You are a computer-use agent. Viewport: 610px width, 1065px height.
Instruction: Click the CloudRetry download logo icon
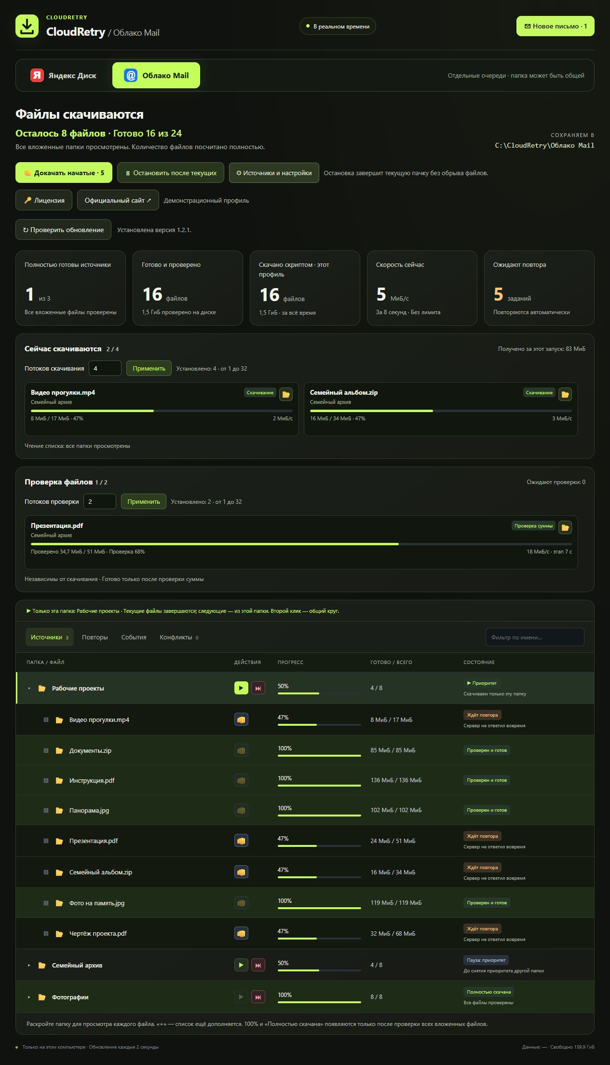pyautogui.click(x=27, y=26)
